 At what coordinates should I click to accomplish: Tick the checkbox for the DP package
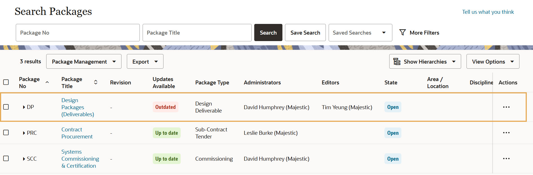click(x=6, y=107)
